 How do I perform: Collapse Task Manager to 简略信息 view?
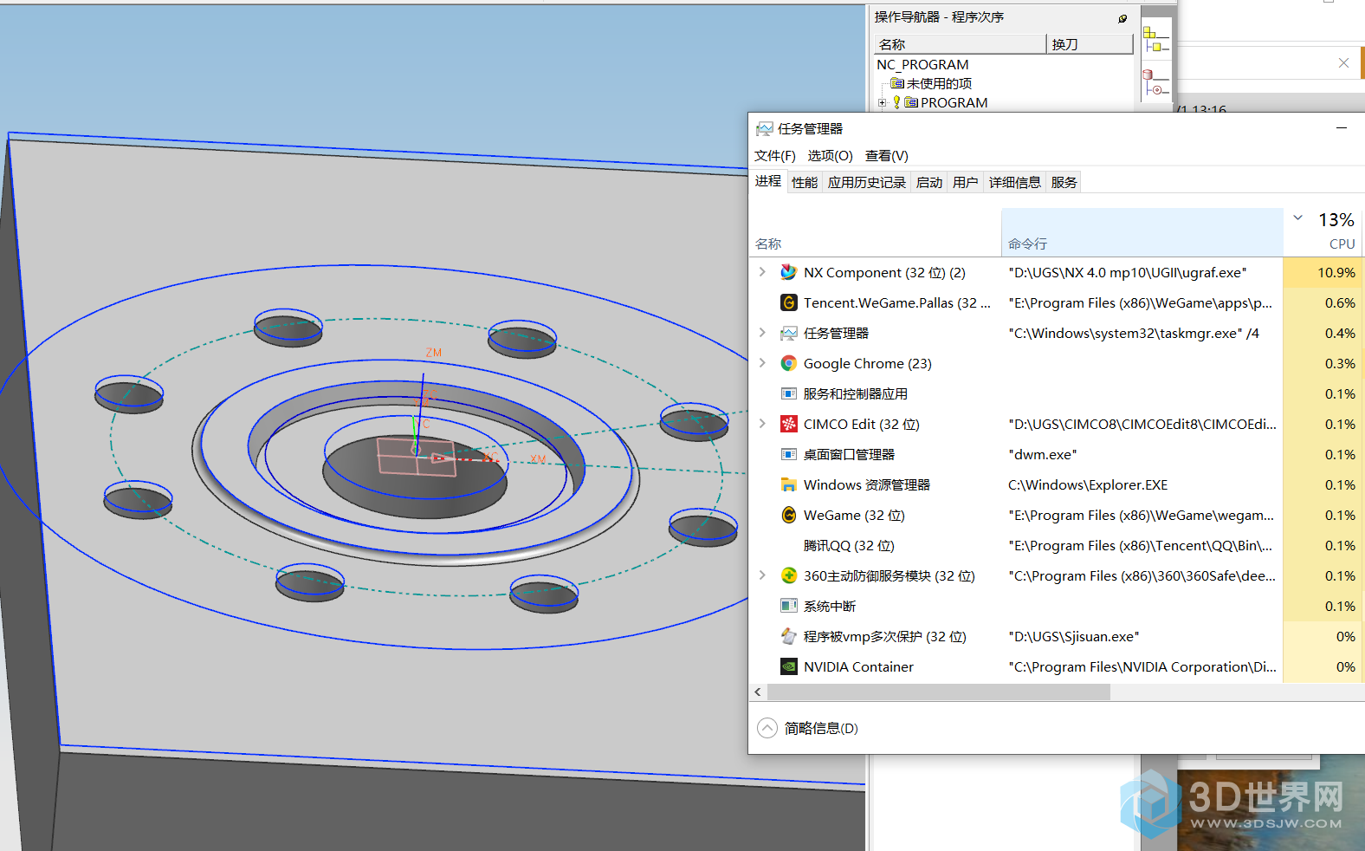767,728
